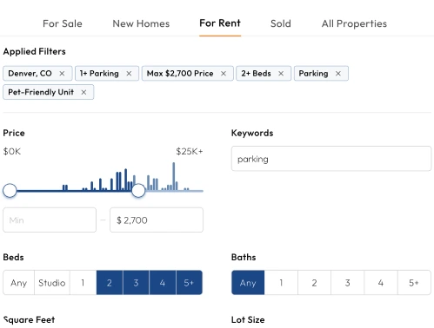Switch to the For Sale tab

63,23
